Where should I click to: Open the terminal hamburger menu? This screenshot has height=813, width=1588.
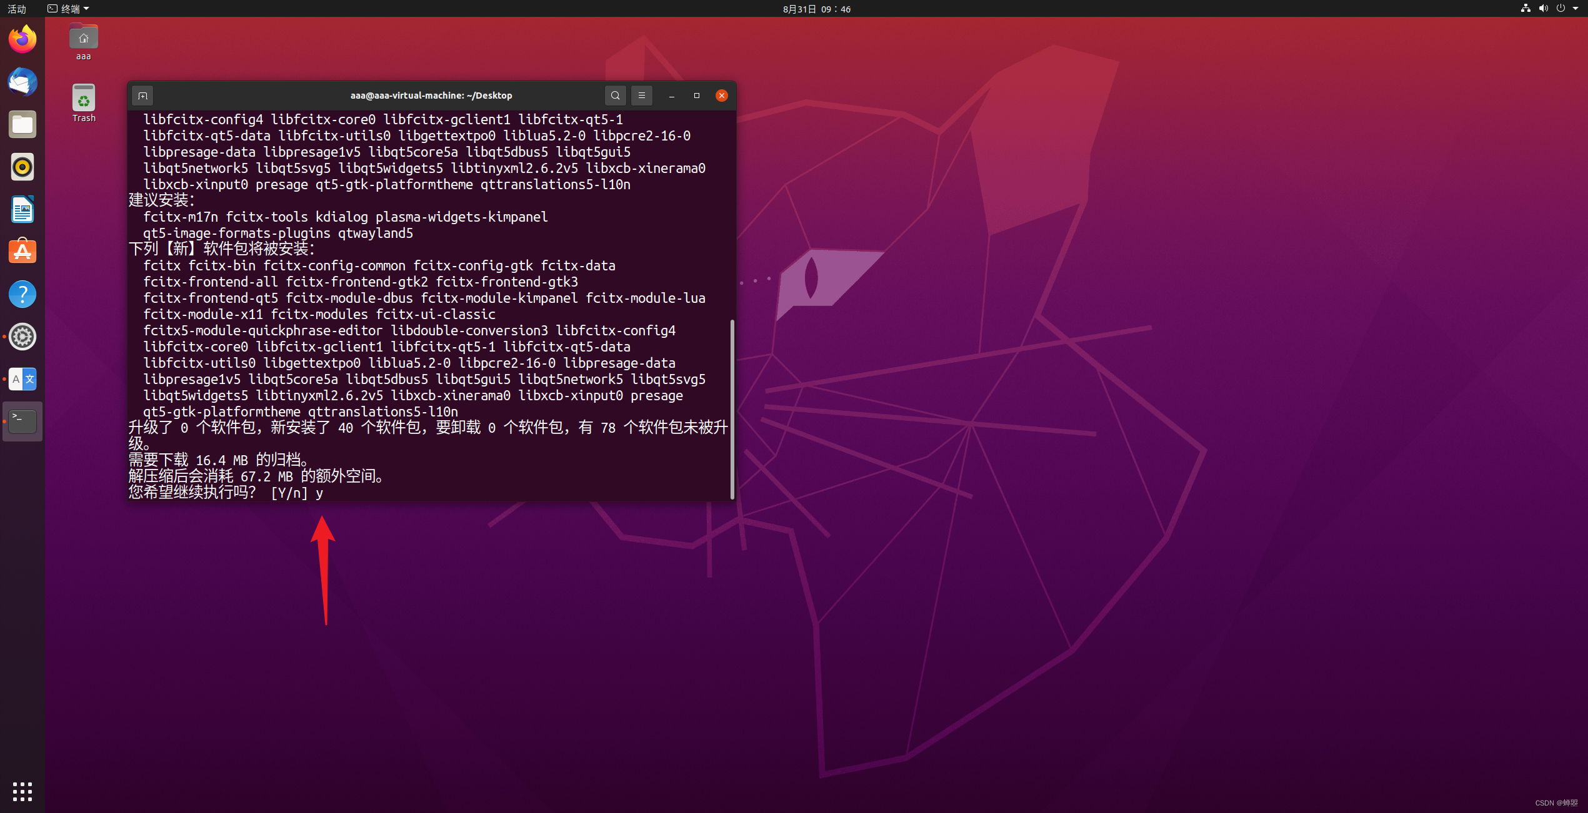[x=641, y=96]
